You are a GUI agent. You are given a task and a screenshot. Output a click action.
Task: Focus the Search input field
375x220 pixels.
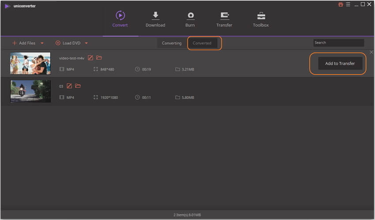[x=339, y=43]
